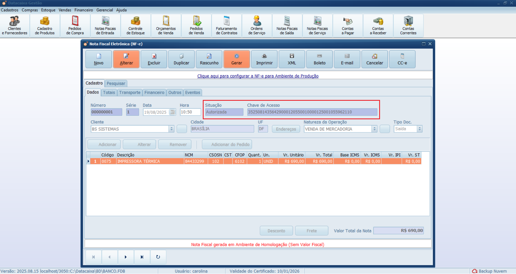Select the IMPRESSORA TÉRMICA item row
Image resolution: width=516 pixels, height=274 pixels.
tap(138, 161)
